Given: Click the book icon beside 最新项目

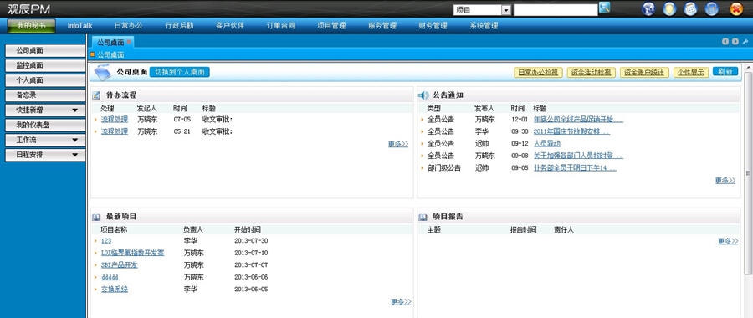Looking at the screenshot, I should (96, 217).
